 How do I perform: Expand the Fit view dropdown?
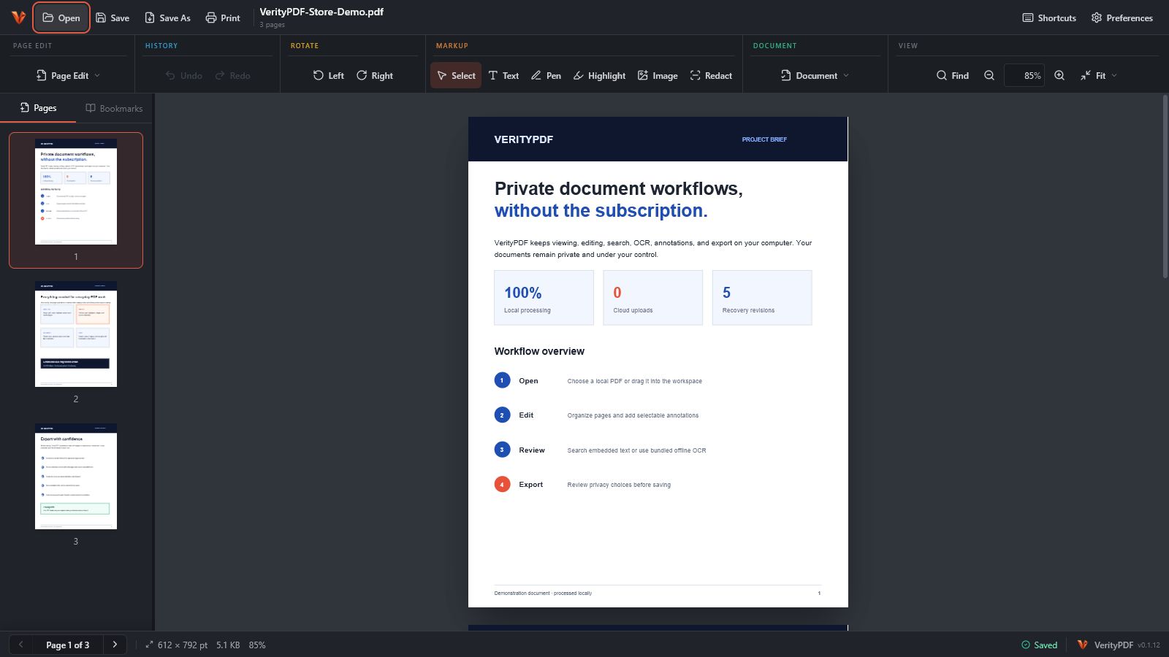click(1099, 75)
